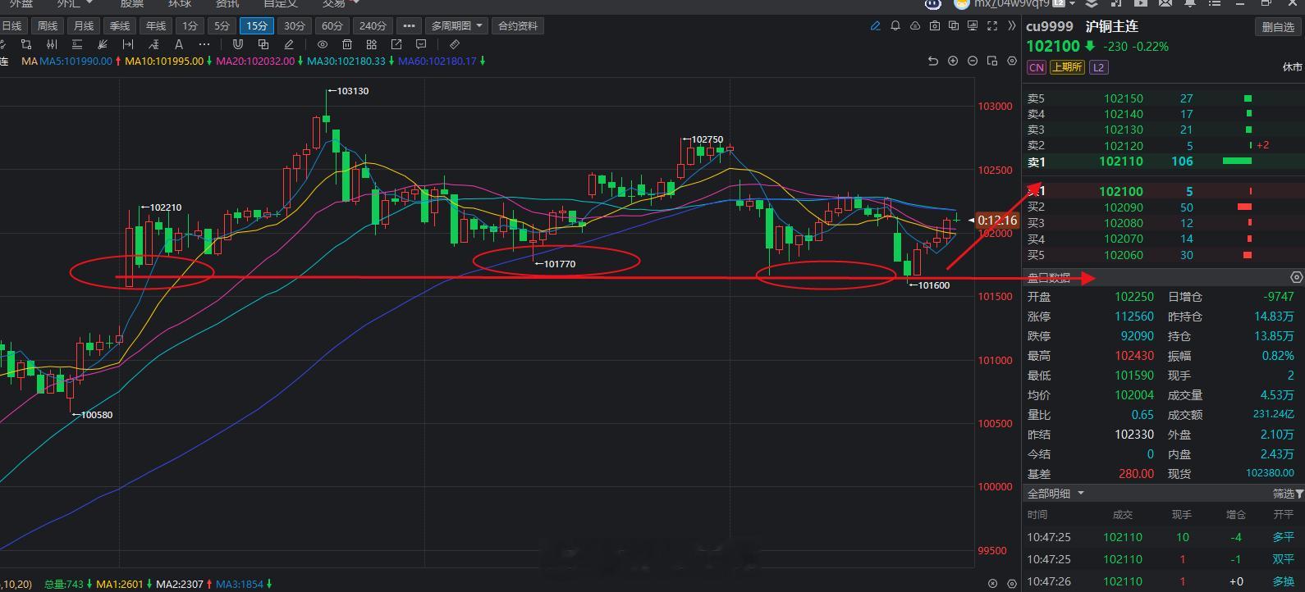Screen dimensions: 1305x592
Task: Open the 筛选 filter control
Action: (x=1288, y=494)
